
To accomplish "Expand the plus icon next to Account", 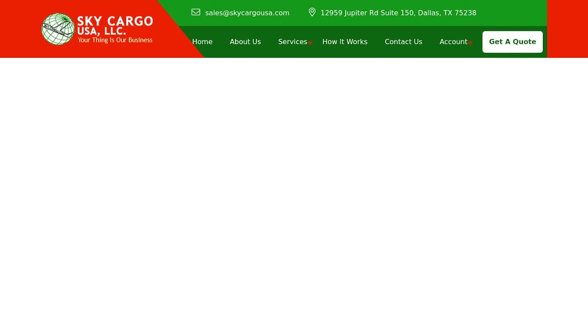I will pyautogui.click(x=470, y=43).
